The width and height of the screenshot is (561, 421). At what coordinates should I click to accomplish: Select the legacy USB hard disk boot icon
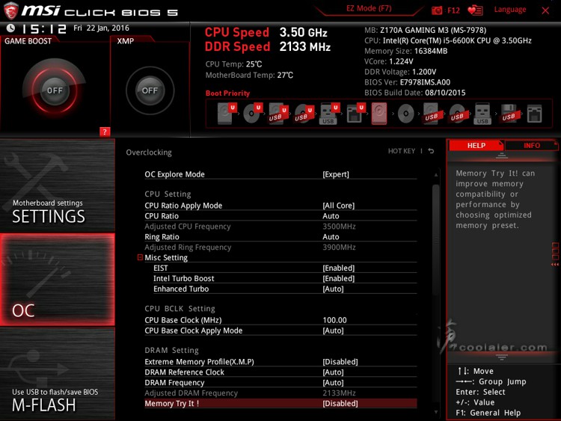432,114
